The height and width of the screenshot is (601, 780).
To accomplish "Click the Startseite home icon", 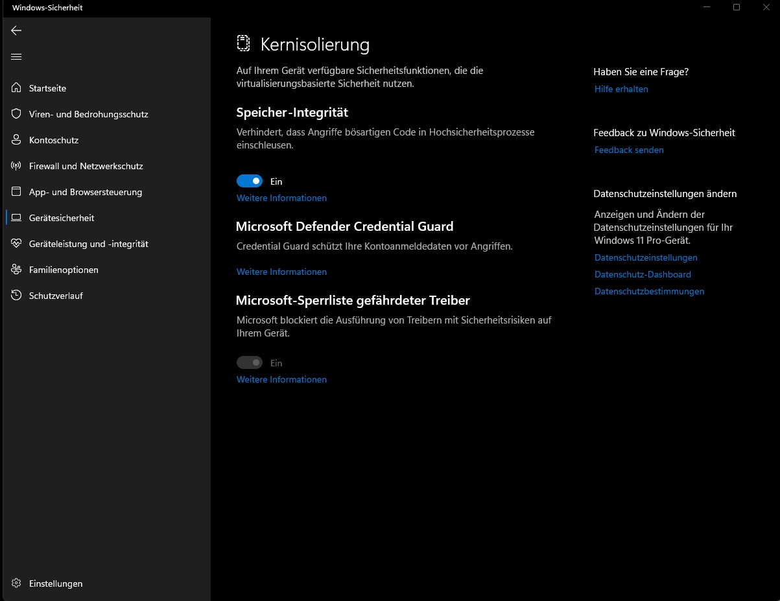I will click(x=16, y=88).
